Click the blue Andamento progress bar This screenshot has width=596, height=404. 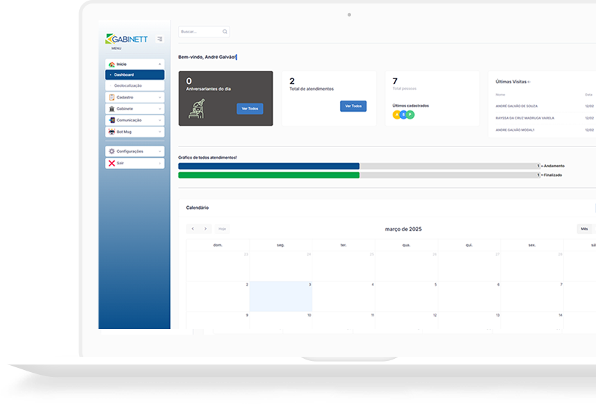[x=269, y=166]
